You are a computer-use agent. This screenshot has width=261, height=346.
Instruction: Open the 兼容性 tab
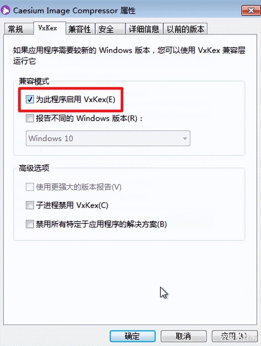click(x=80, y=29)
